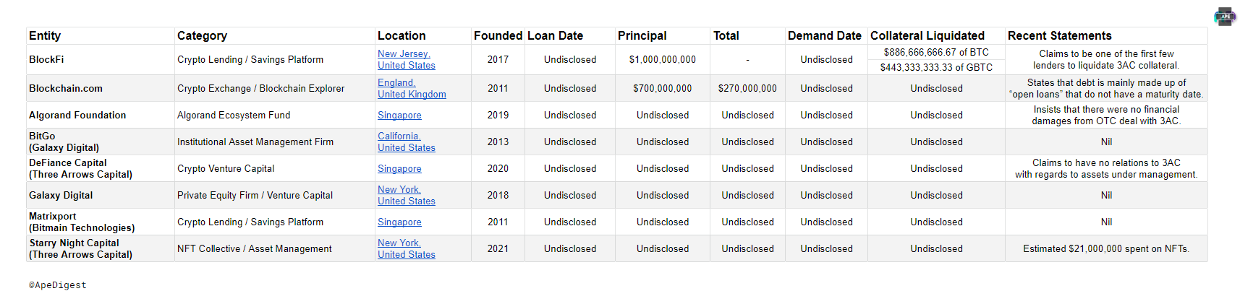Click the Recent Statements column header
The width and height of the screenshot is (1240, 304).
pyautogui.click(x=1059, y=35)
